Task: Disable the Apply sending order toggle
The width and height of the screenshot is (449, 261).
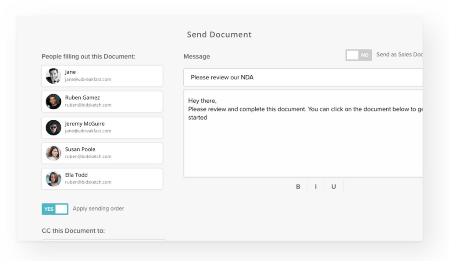Action: point(55,209)
